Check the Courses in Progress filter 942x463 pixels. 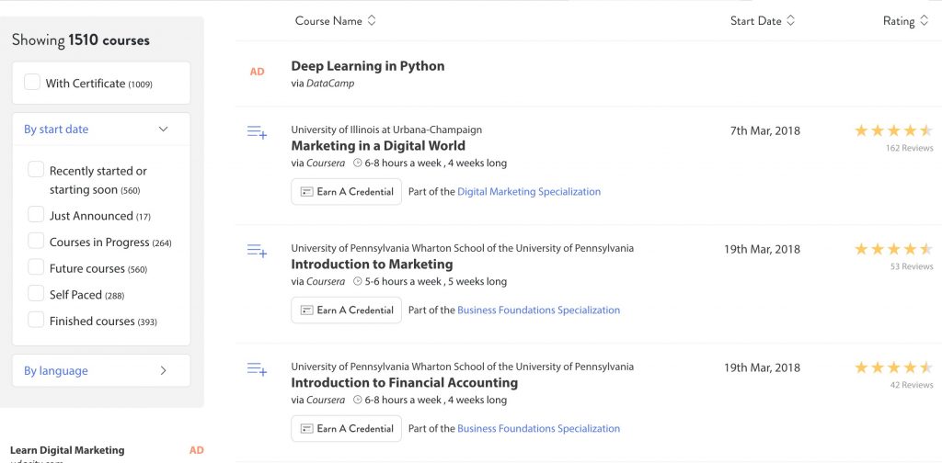point(36,241)
